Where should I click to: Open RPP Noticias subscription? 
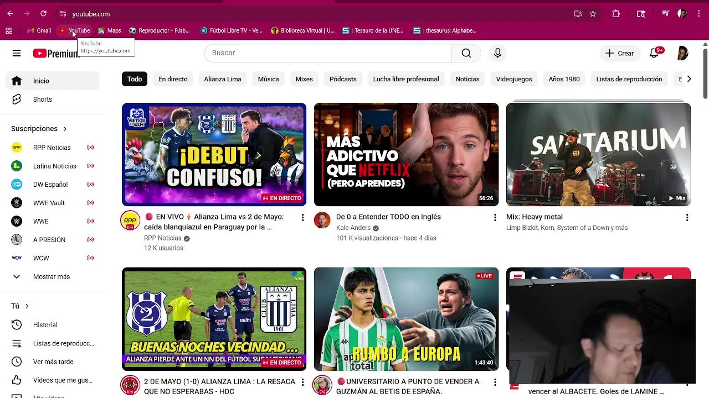pyautogui.click(x=53, y=148)
